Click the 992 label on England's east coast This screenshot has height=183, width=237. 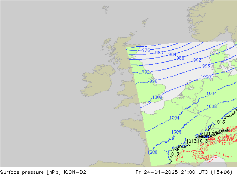point(145,72)
